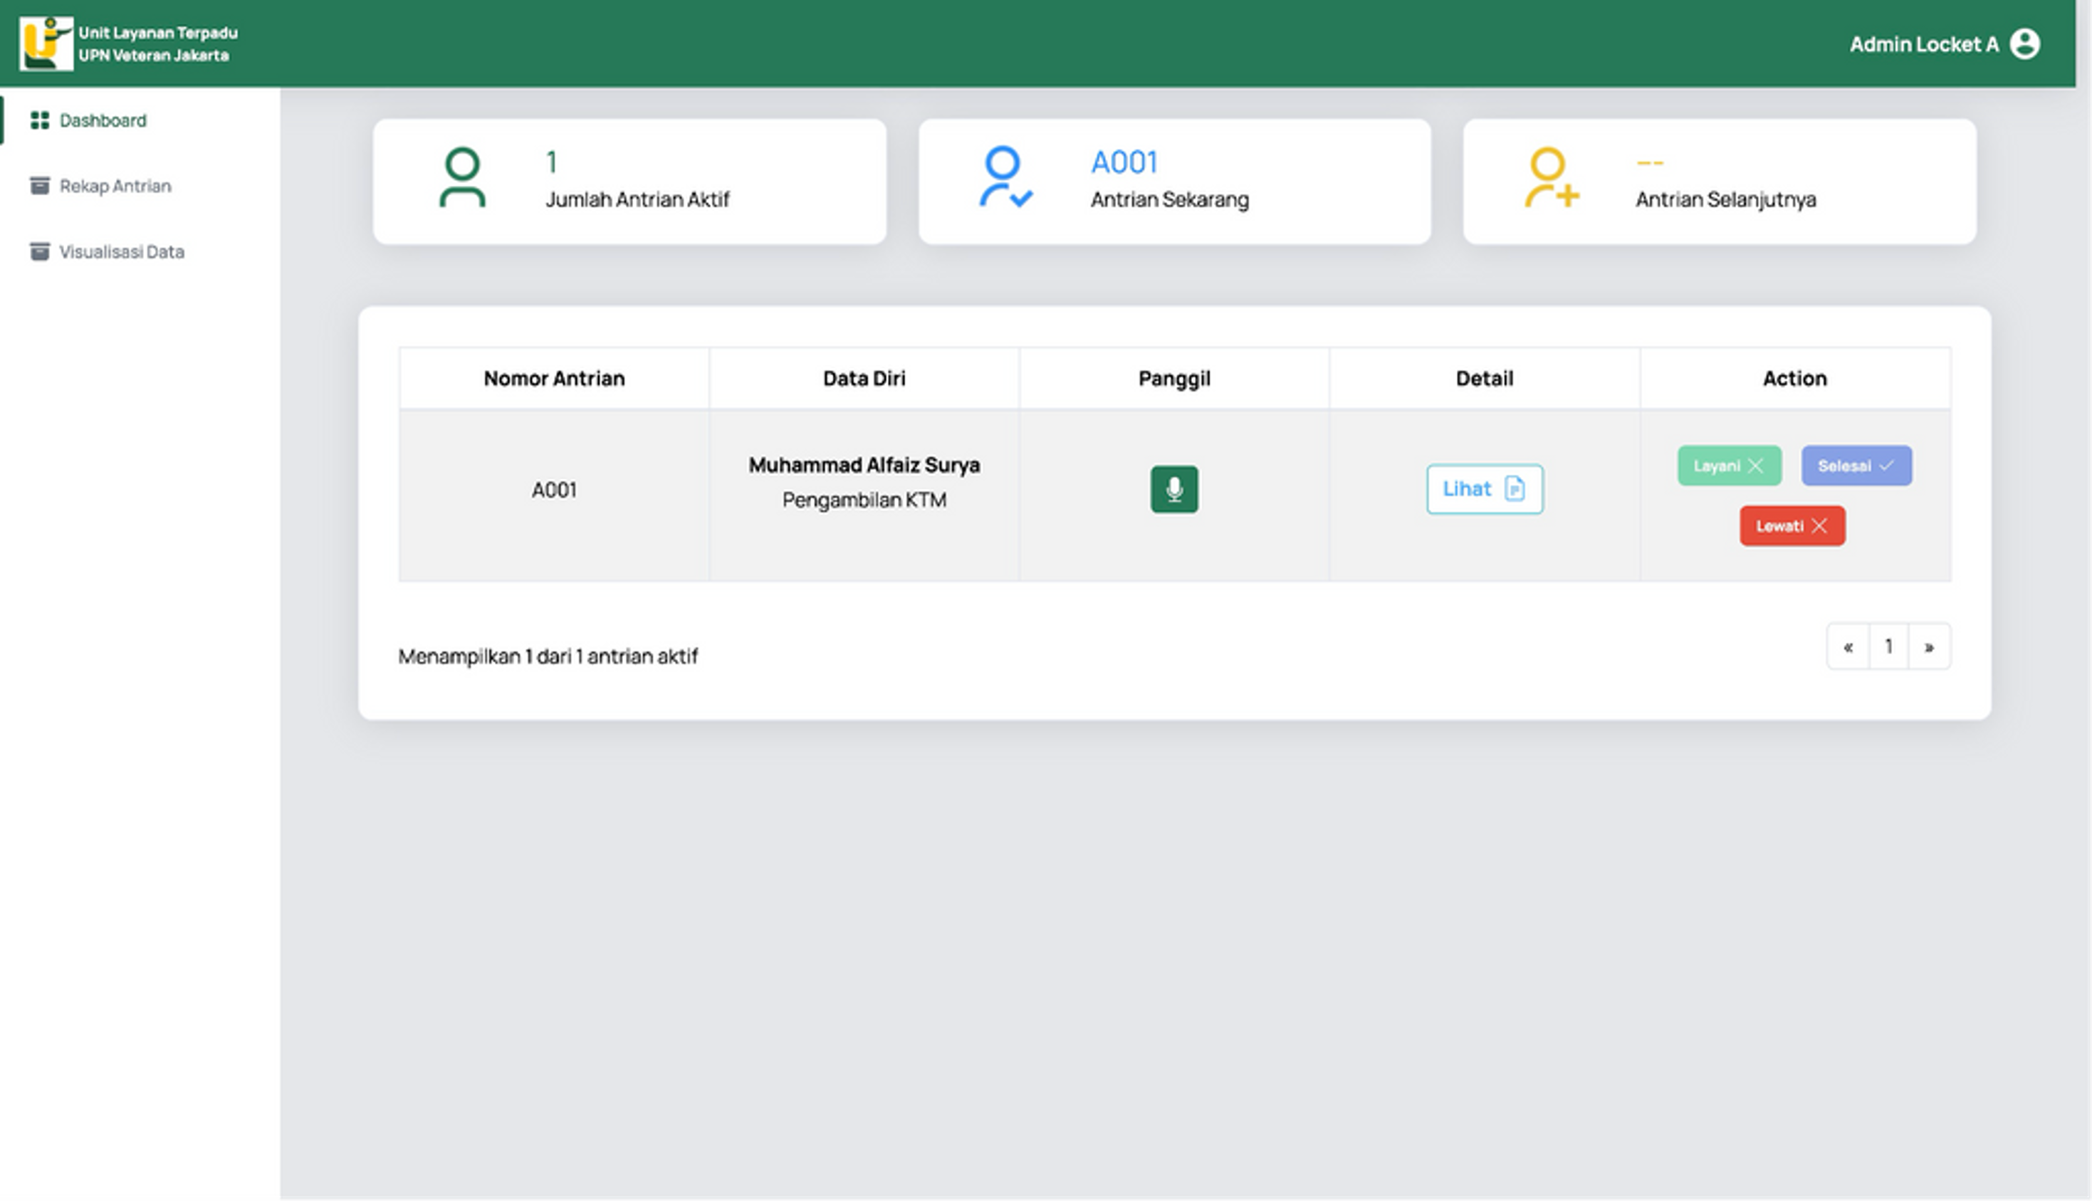Click the green user icon for active queue

462,177
